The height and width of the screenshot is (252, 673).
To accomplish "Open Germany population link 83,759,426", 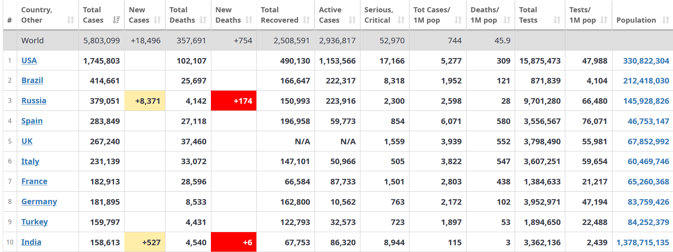I will pyautogui.click(x=648, y=202).
